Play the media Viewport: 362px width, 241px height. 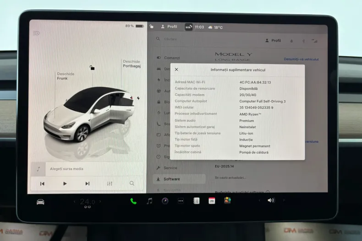65,184
